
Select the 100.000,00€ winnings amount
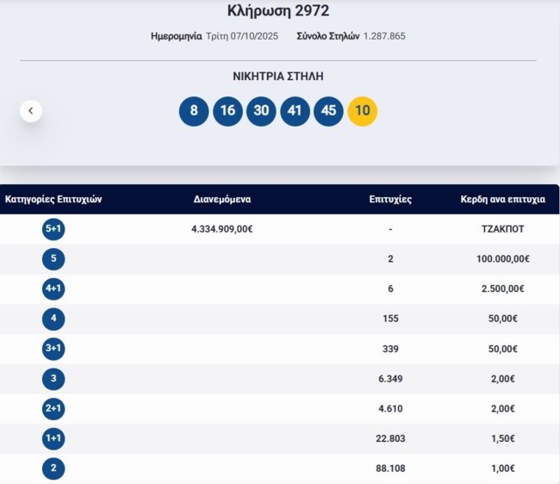(503, 259)
